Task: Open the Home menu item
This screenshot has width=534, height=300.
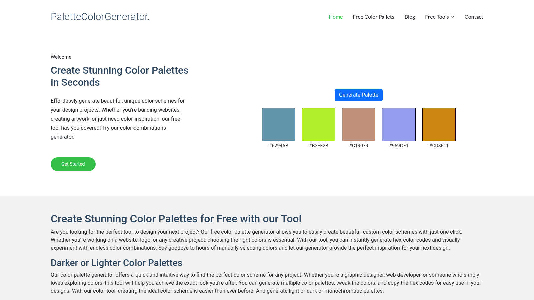Action: 336,17
